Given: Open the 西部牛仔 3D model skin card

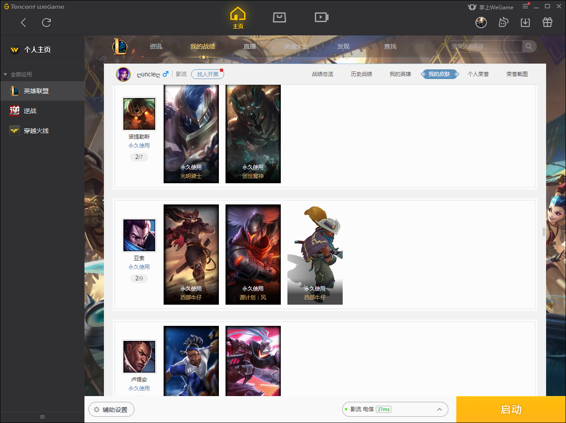Looking at the screenshot, I should tap(315, 254).
